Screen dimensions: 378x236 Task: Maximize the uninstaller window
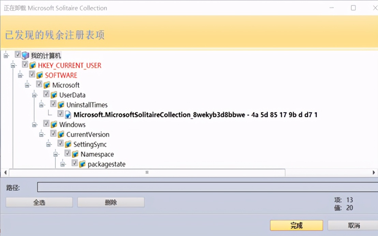coord(353,8)
